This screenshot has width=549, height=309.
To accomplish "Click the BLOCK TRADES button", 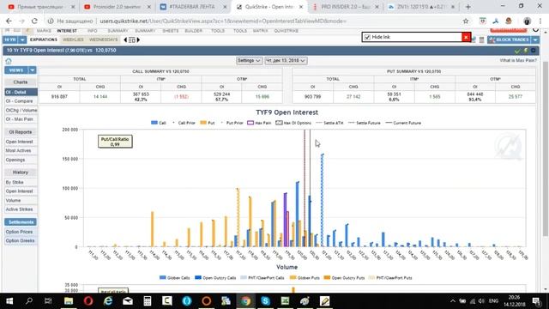I will pyautogui.click(x=509, y=40).
